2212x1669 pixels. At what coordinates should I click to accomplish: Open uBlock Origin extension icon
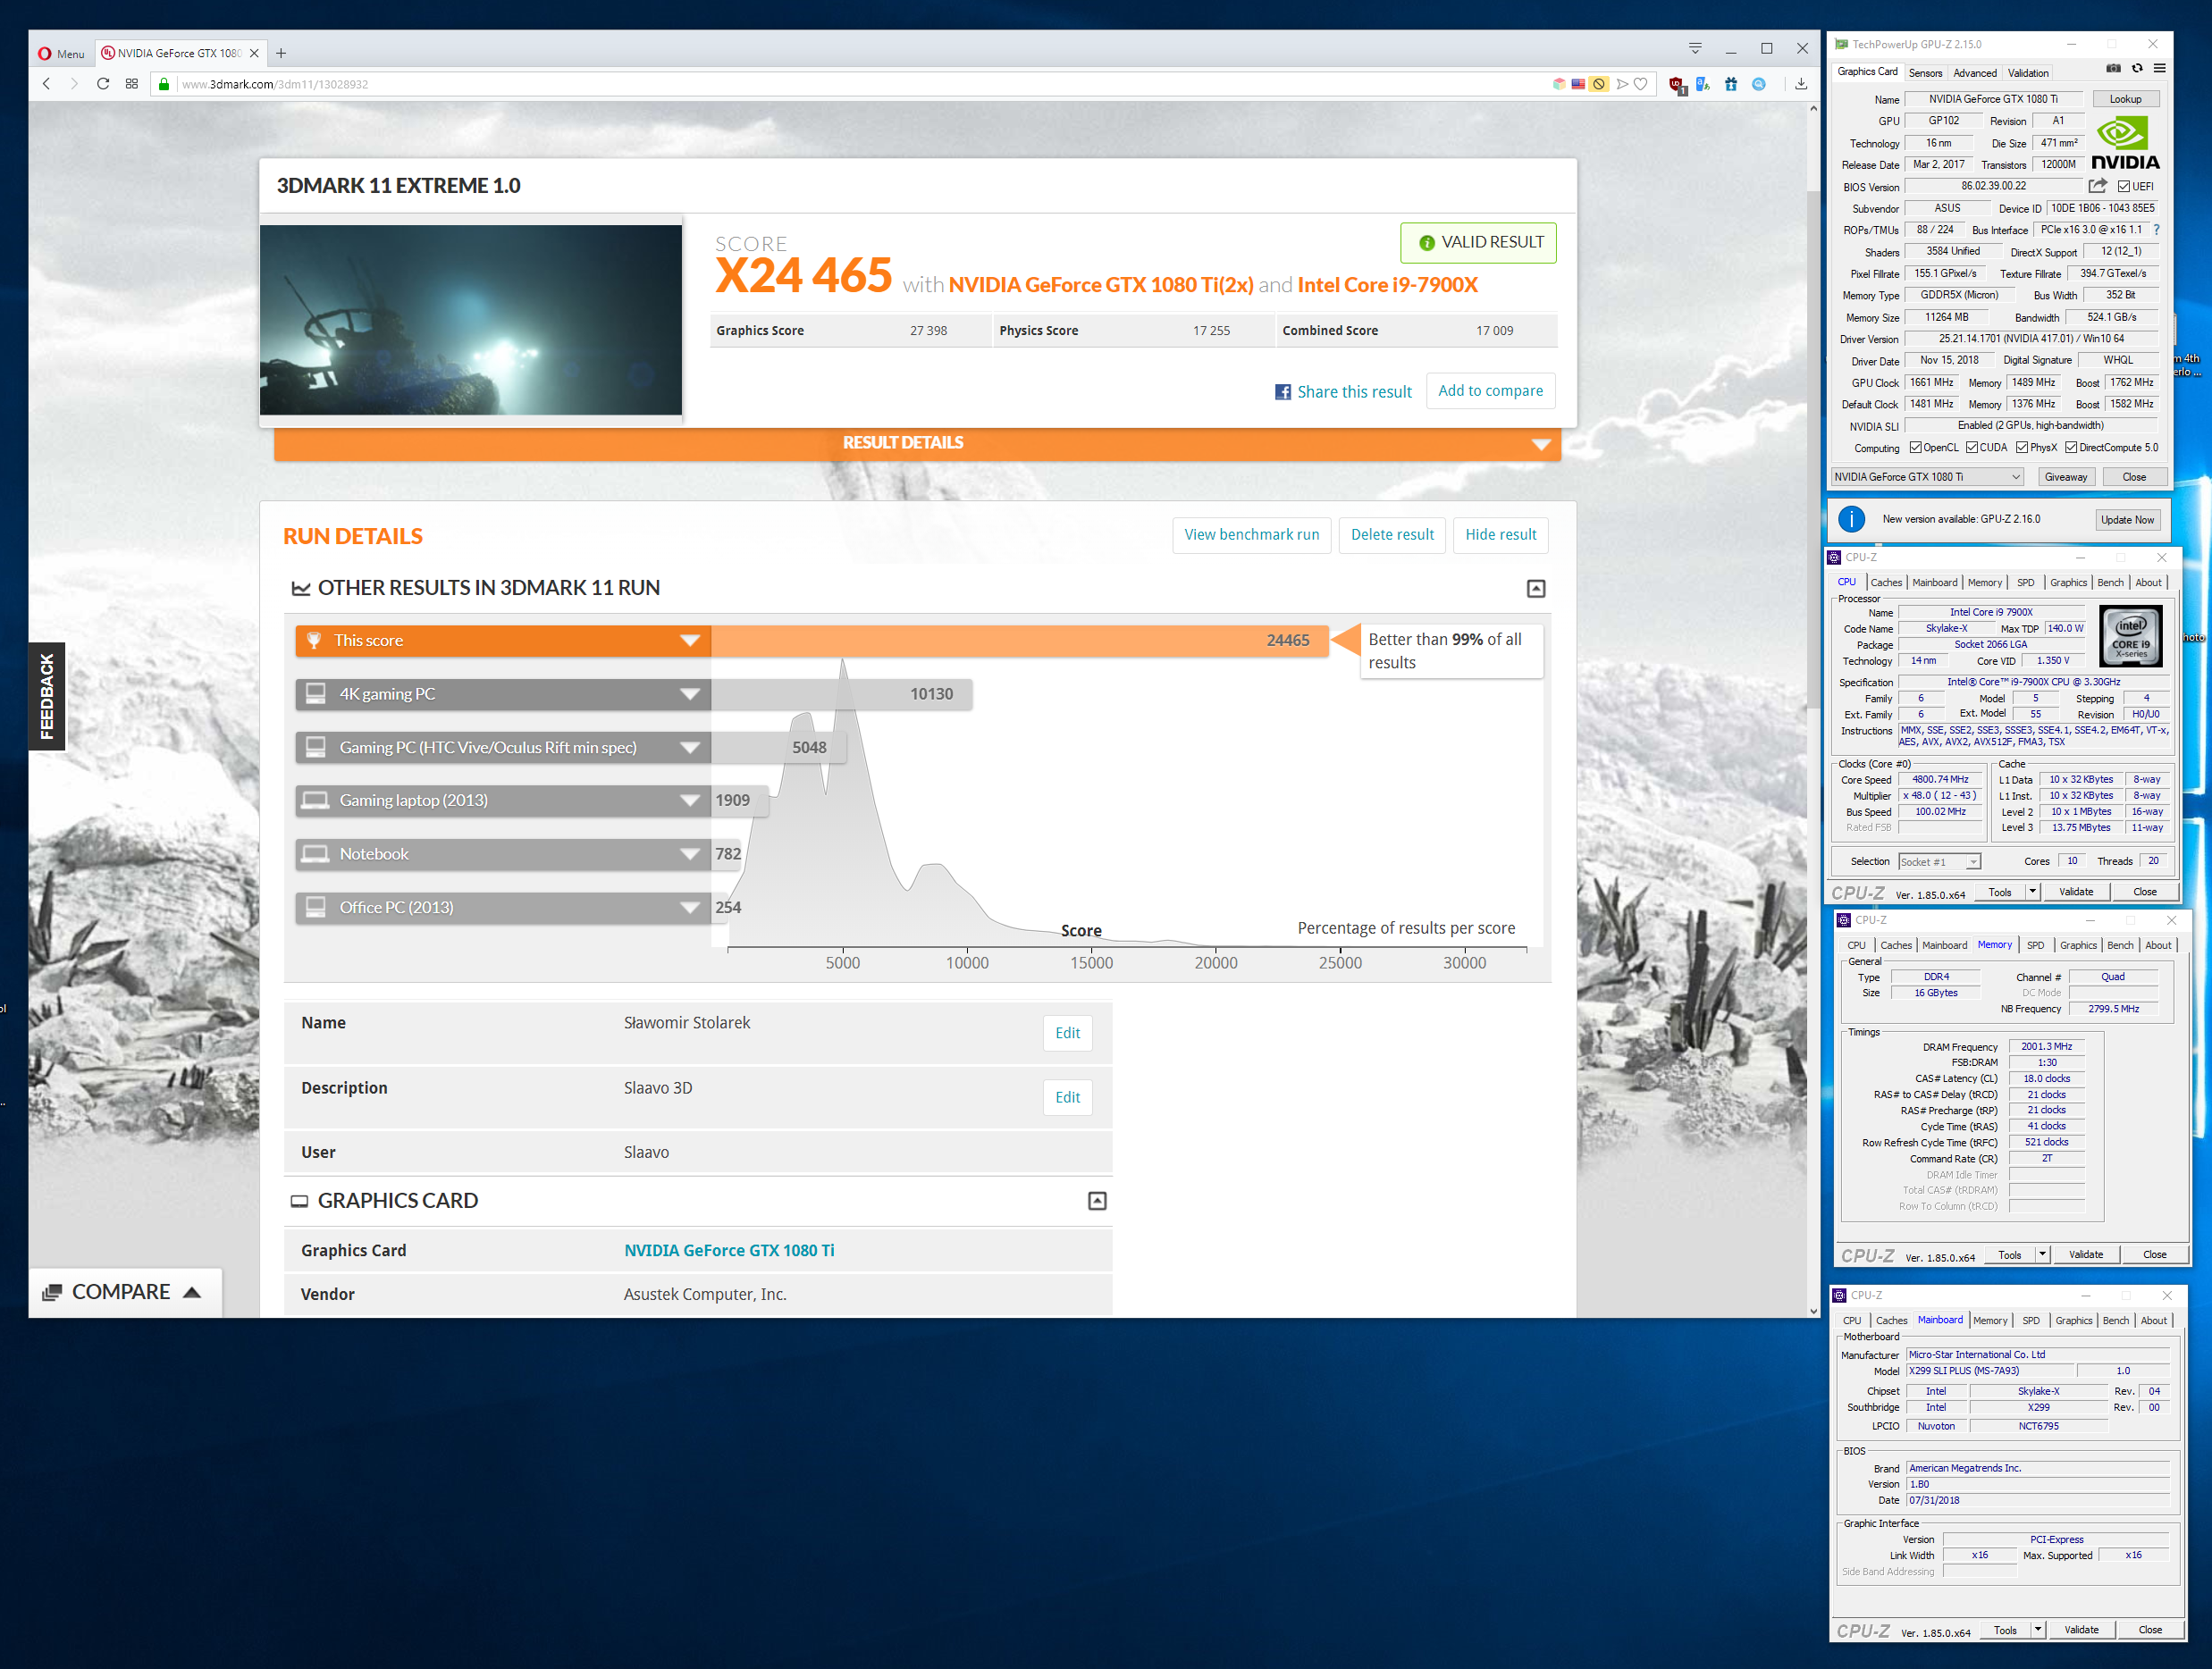pyautogui.click(x=1677, y=85)
